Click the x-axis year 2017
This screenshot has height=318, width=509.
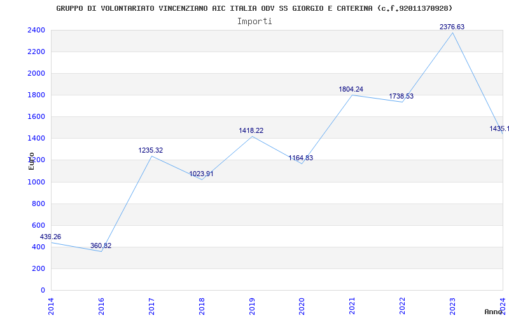[151, 306]
